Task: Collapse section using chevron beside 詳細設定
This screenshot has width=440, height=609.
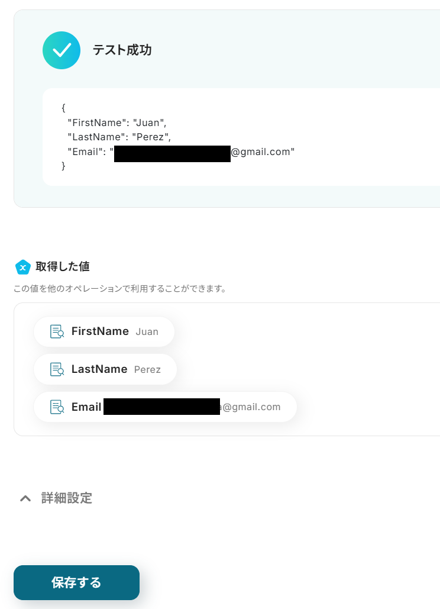Action: [x=25, y=498]
